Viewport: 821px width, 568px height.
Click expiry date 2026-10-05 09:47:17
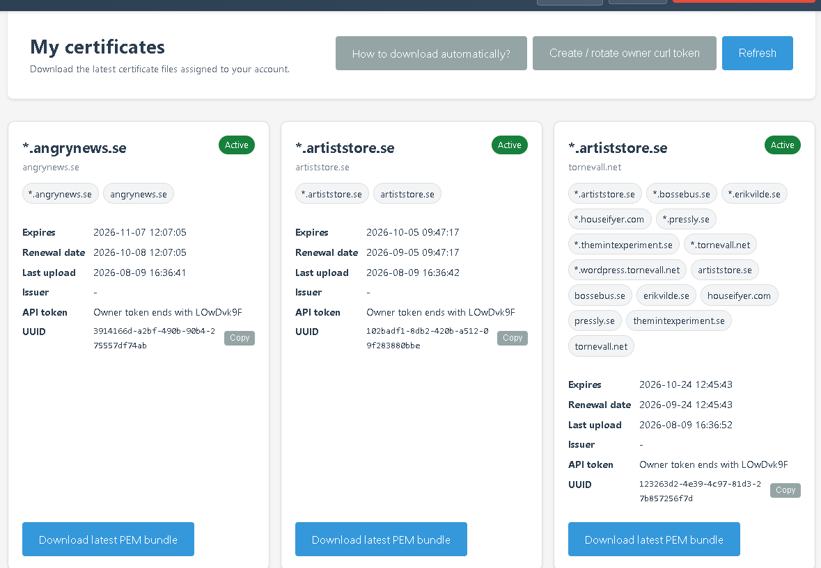(413, 232)
